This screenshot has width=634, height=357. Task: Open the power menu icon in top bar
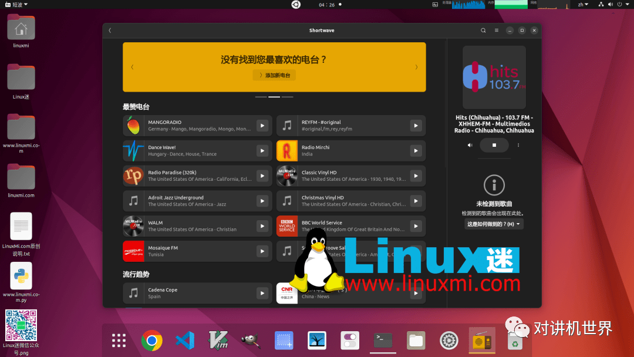click(619, 5)
